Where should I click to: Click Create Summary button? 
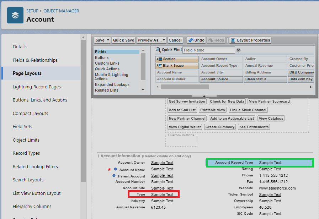click(x=220, y=127)
